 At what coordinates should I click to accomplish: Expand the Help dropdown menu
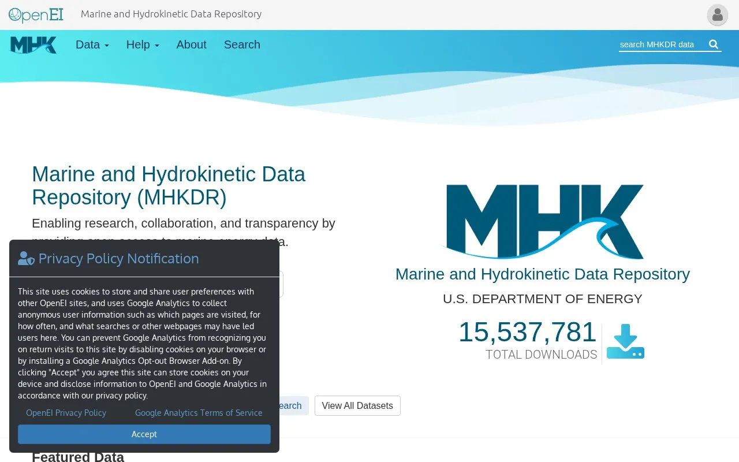(143, 44)
